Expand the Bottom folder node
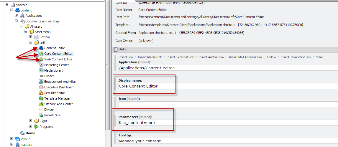The image size is (338, 147). click(31, 37)
